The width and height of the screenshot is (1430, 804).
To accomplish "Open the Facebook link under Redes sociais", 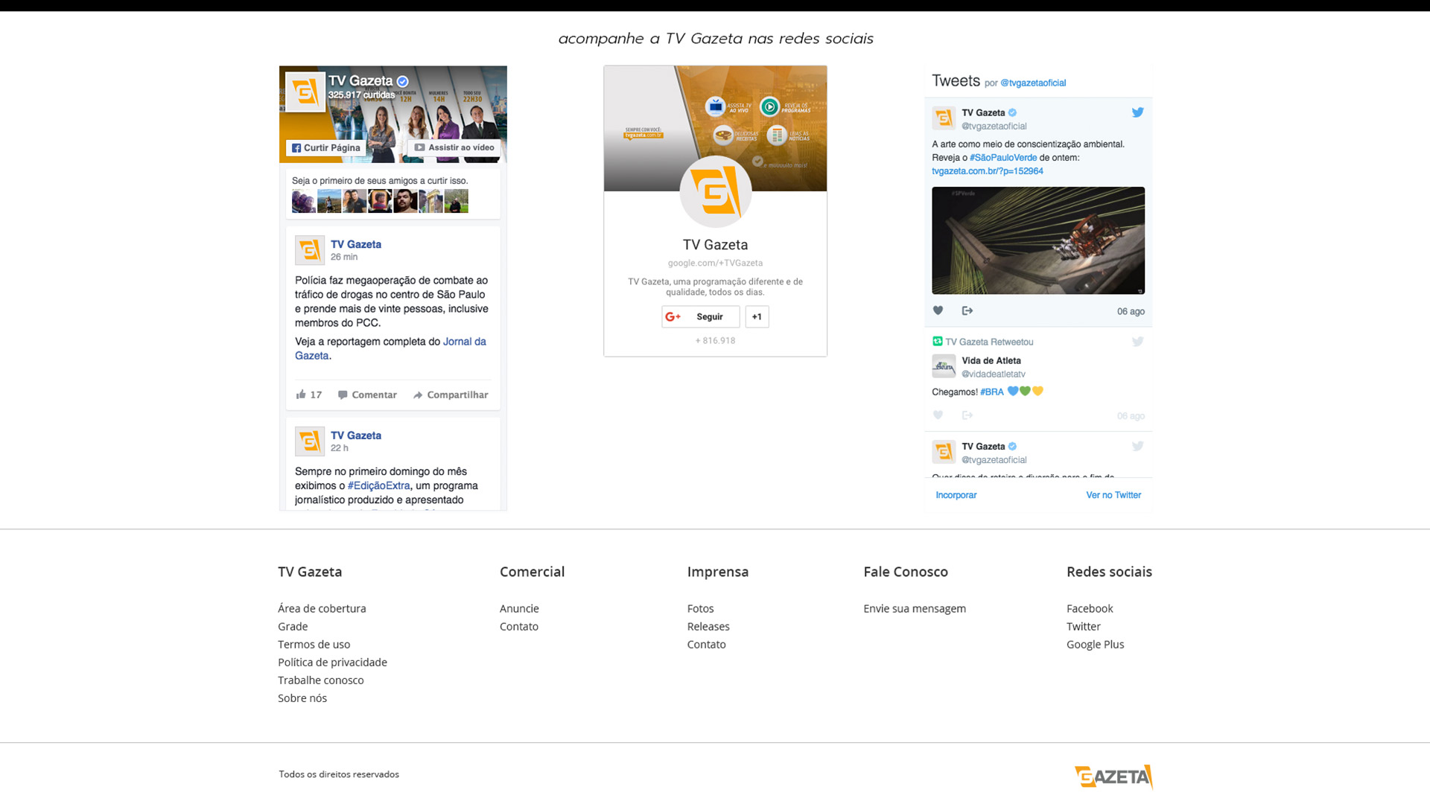I will click(1090, 608).
